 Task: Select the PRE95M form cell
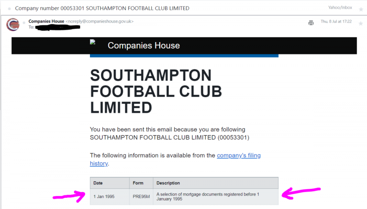(x=141, y=197)
